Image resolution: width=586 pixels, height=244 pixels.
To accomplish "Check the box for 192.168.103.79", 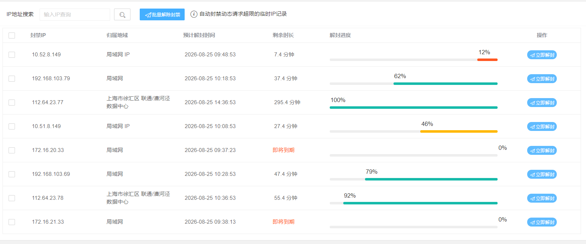I will (12, 78).
